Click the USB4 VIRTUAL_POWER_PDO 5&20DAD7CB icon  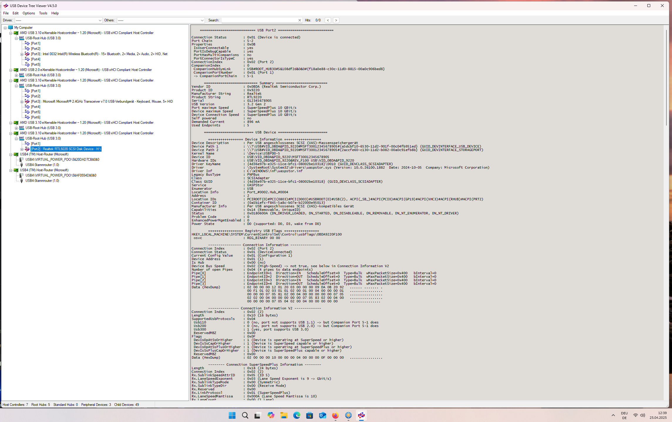pyautogui.click(x=21, y=160)
